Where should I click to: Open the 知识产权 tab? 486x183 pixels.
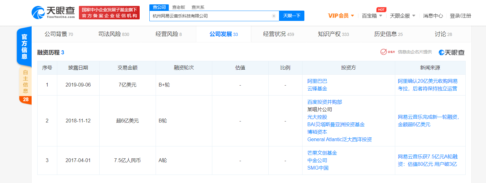pos(333,34)
